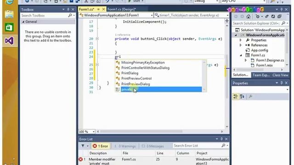Click Solution Explorer Back arrow
This screenshot has height=165, width=294.
(x=236, y=16)
